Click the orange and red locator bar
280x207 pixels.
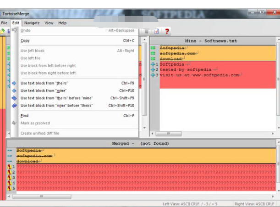coord(3,118)
